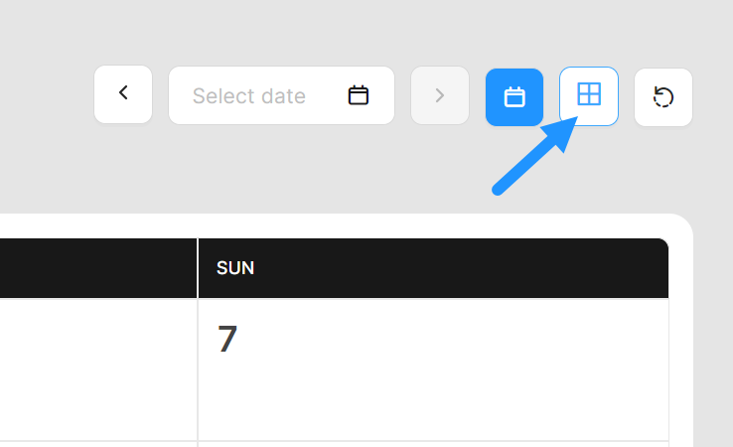
Task: Click the cell row below, left column
Action: [97, 444]
